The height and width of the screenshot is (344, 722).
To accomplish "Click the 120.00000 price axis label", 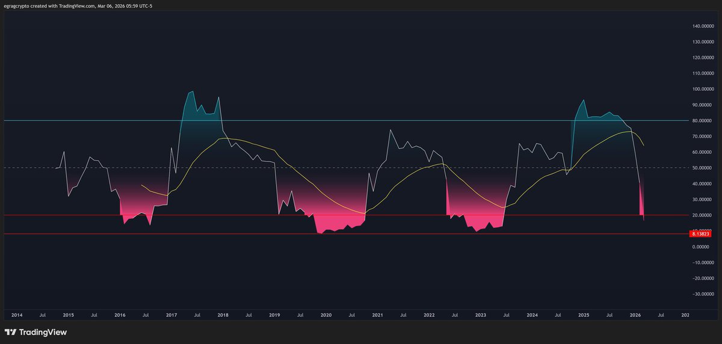I will coord(702,58).
